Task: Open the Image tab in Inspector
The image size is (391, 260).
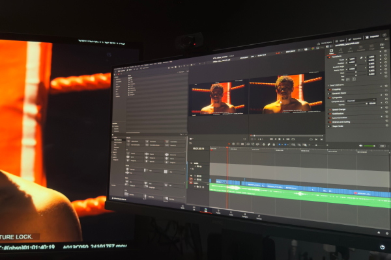Action: tap(371, 47)
